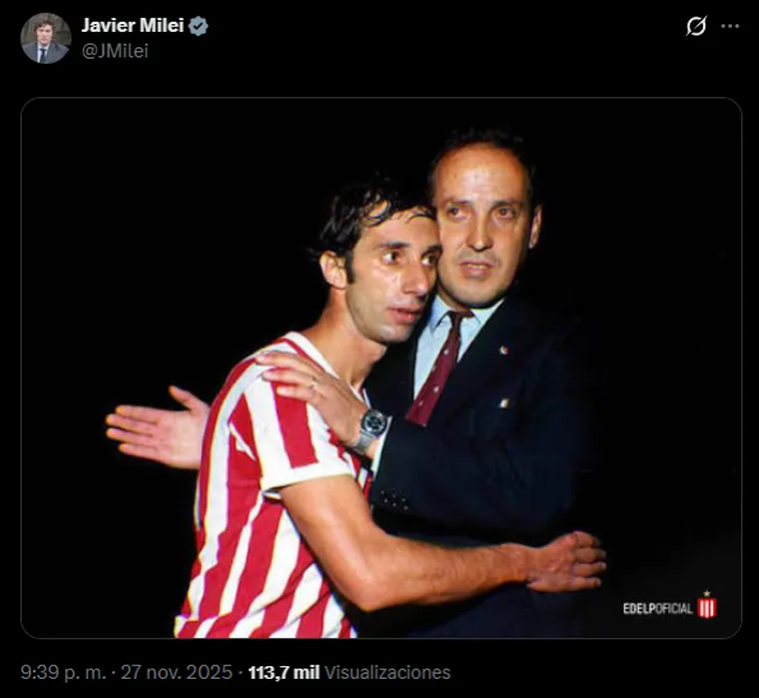Click the Visualizaciones label
The image size is (759, 698).
(387, 672)
